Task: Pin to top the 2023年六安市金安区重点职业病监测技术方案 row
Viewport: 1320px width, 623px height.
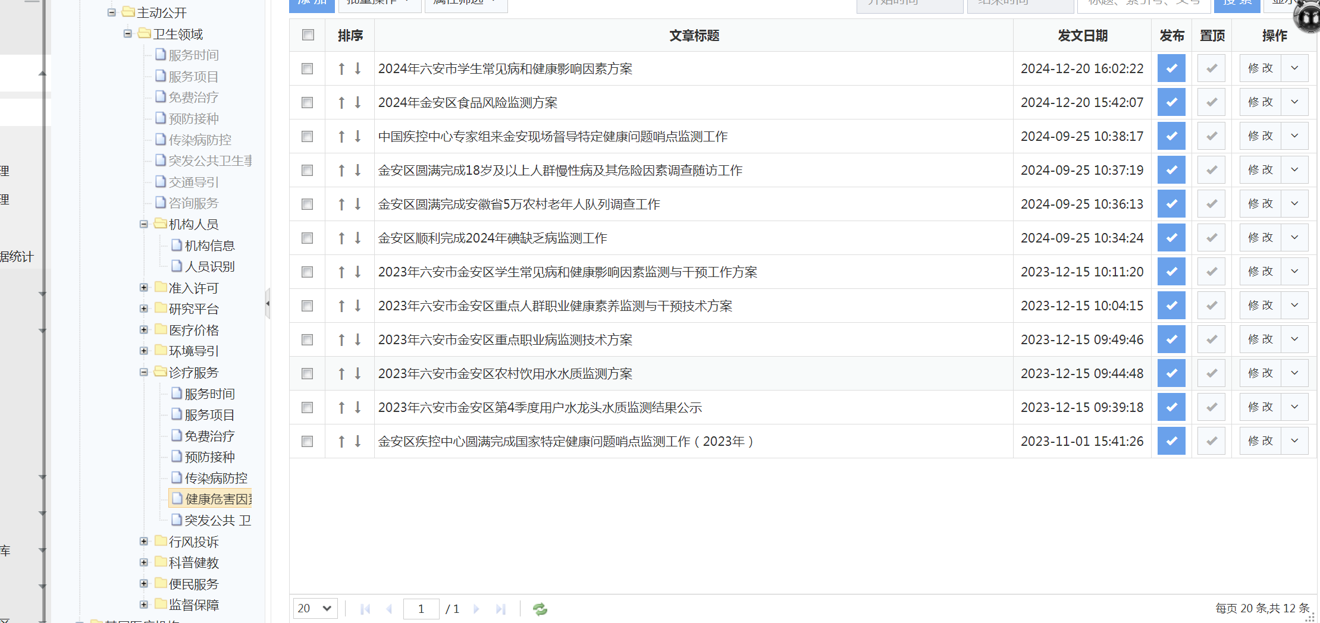Action: 1211,339
